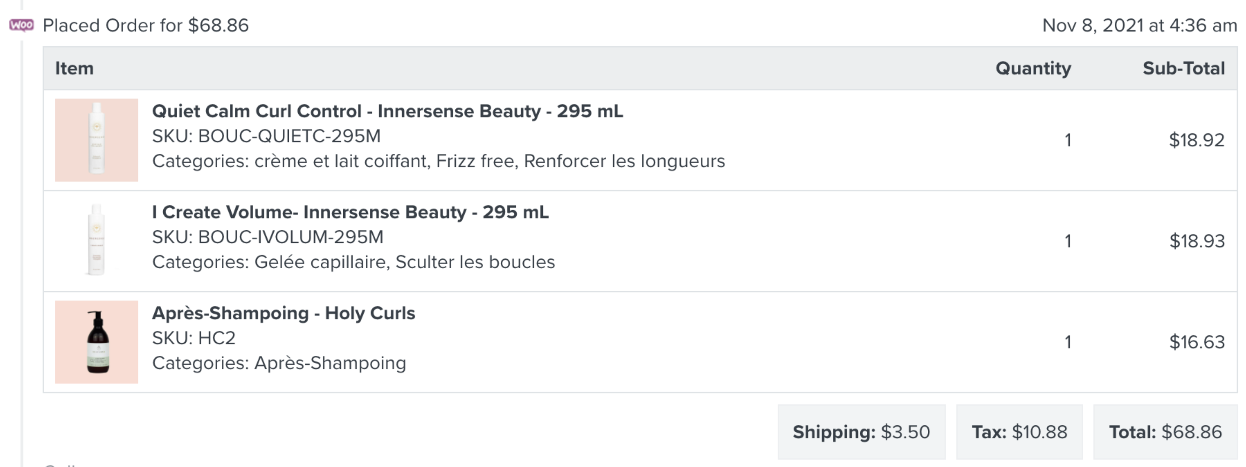Image resolution: width=1246 pixels, height=467 pixels.
Task: Click the Tax $10.88 box
Action: click(x=1020, y=432)
